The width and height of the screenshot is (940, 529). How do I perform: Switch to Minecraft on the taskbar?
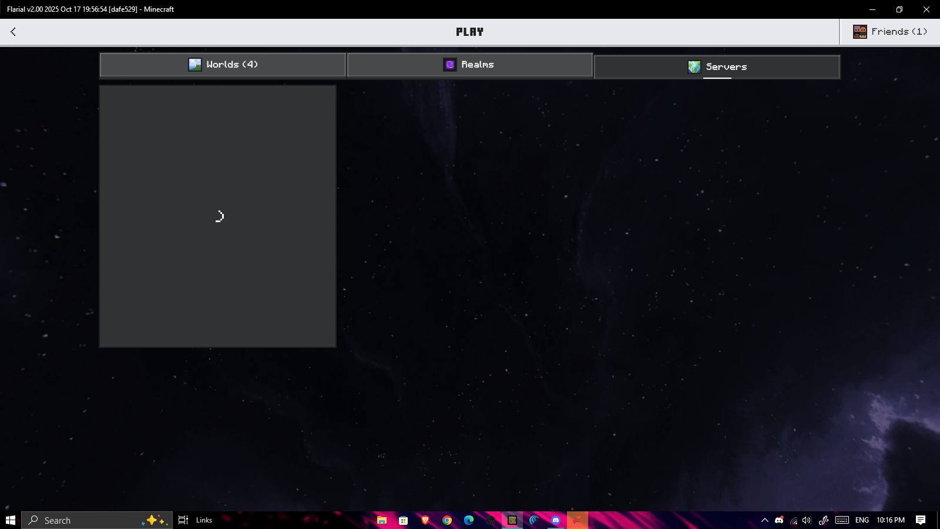tap(512, 520)
